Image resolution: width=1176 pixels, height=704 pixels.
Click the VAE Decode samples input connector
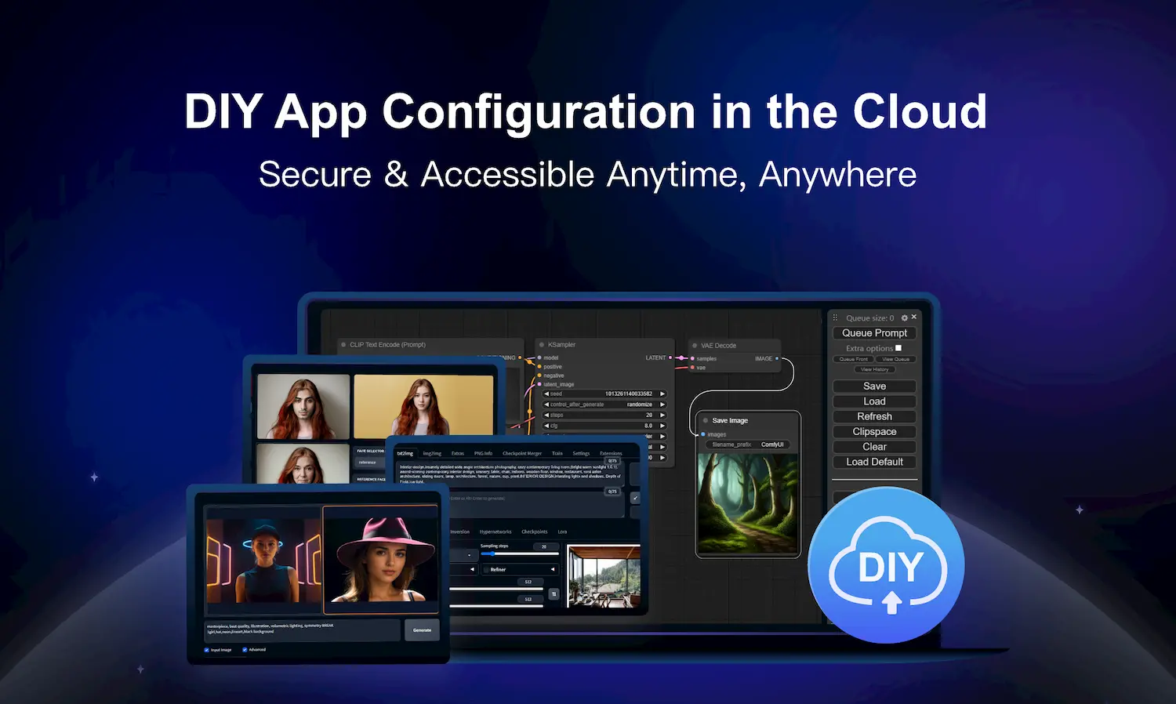coord(692,358)
